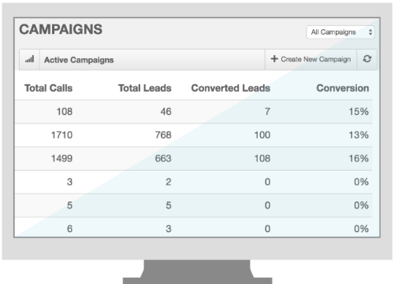Select the row with 1710 total calls
Screen dimensions: 394x284
194,135
